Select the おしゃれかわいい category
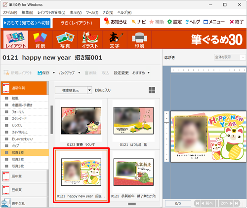Viewport: 247px width, 208px height. (25, 139)
